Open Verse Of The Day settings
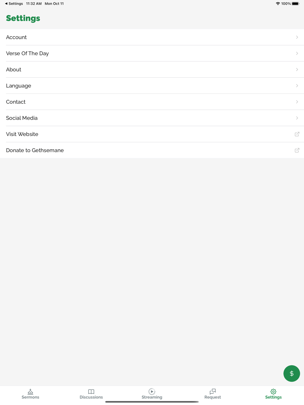304x405 pixels. (152, 53)
